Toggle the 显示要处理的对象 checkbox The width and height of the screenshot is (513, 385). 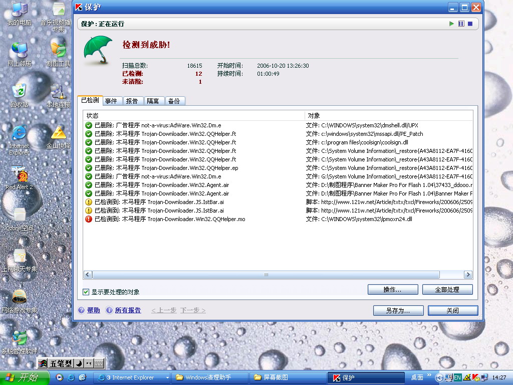pyautogui.click(x=86, y=292)
